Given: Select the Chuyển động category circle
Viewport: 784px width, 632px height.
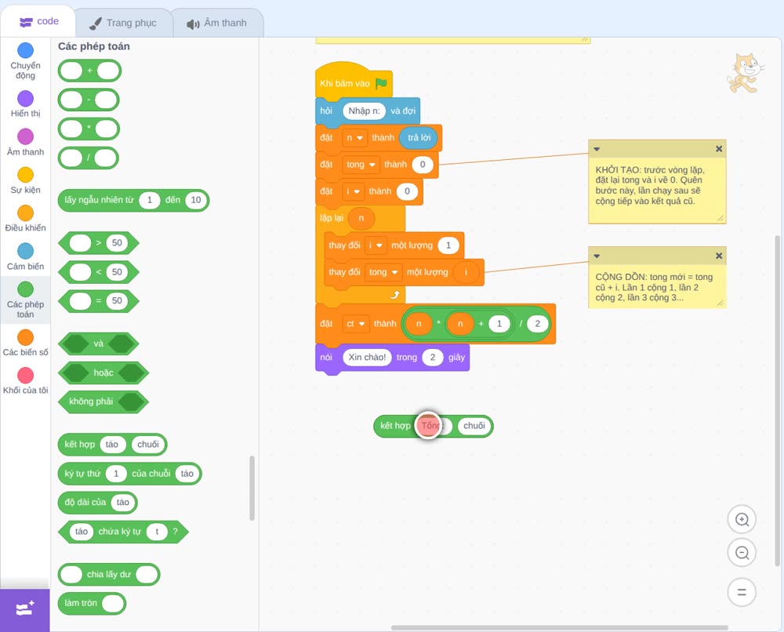Looking at the screenshot, I should click(x=26, y=50).
